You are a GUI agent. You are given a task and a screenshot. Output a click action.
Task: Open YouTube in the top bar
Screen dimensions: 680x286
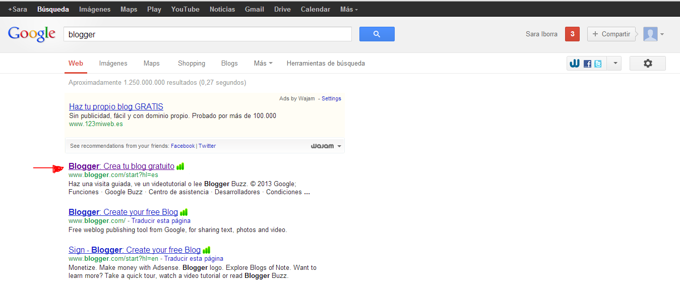pos(186,9)
